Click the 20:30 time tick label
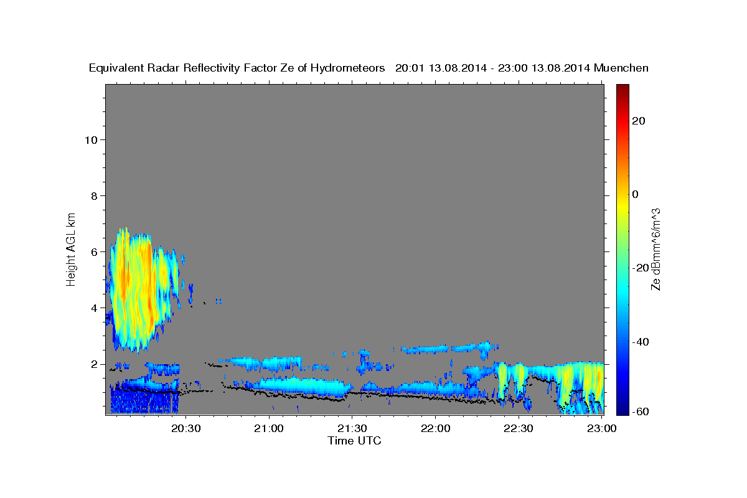This screenshot has height=498, width=747. (x=187, y=428)
